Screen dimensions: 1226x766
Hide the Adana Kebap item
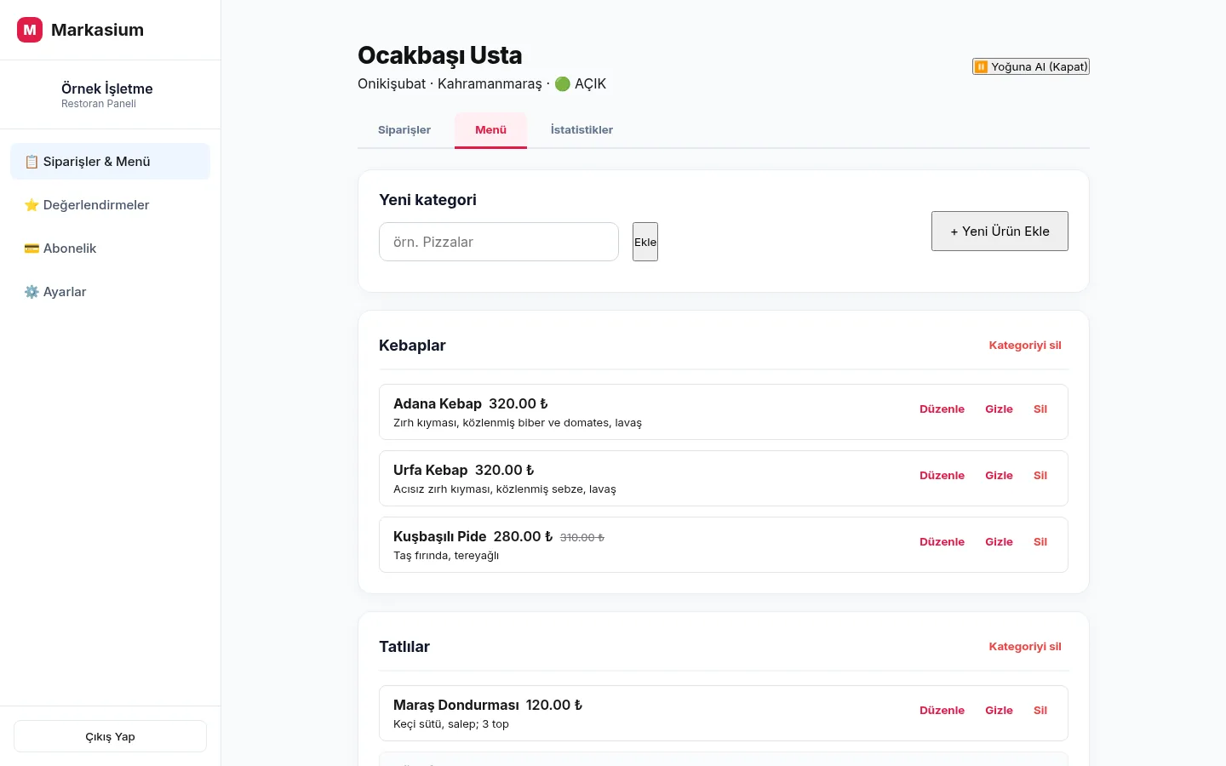point(999,409)
